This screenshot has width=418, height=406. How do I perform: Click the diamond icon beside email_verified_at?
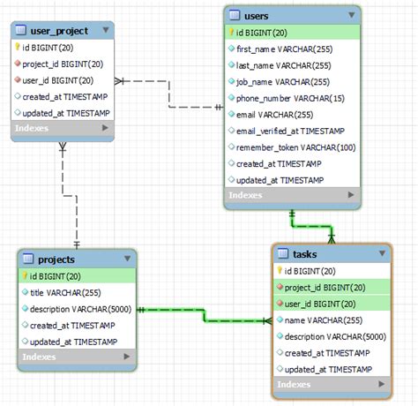point(231,130)
